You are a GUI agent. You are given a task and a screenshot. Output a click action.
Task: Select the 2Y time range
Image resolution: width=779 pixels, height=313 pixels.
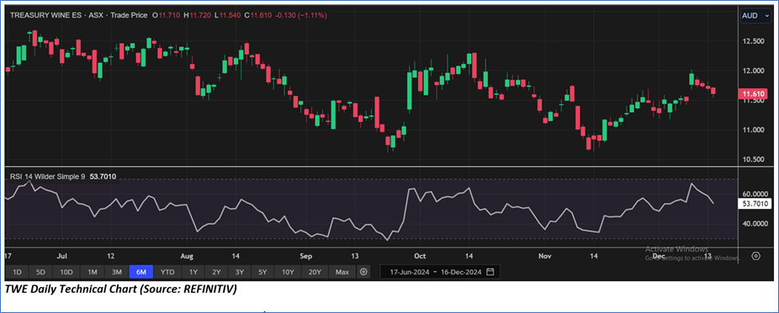216,272
